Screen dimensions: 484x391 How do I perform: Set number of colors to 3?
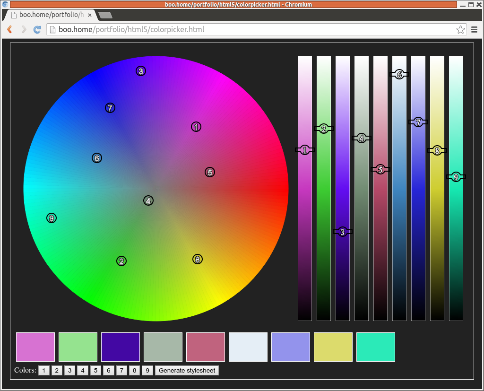pos(70,370)
